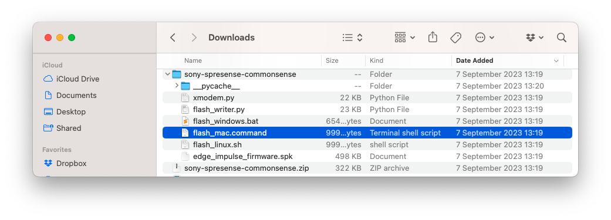Viewport: 611px width, 220px height.
Task: Click the 23 KB size cell
Action: click(351, 110)
